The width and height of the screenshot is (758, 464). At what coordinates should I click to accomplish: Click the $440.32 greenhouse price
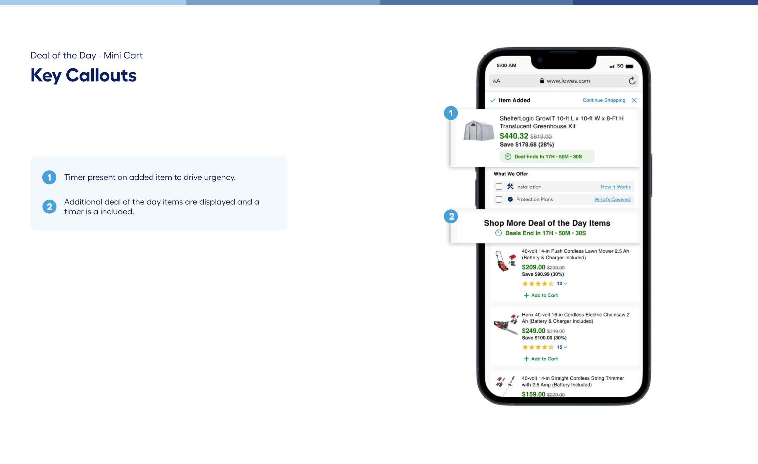tap(513, 136)
